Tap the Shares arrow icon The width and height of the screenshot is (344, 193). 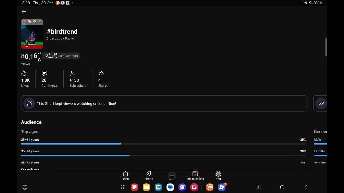click(101, 73)
